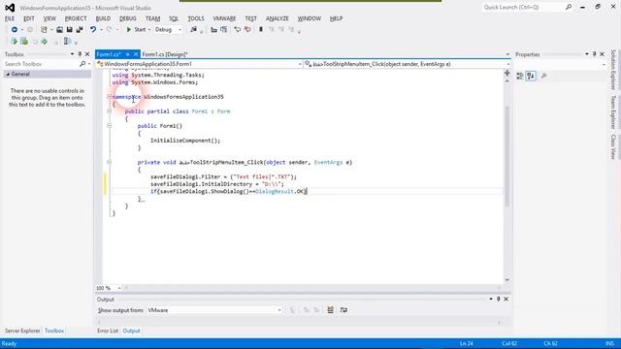This screenshot has width=621, height=349.
Task: Pin the Output panel auto-hide icon
Action: pyautogui.click(x=498, y=300)
